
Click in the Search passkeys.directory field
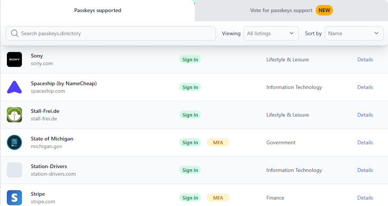click(116, 33)
